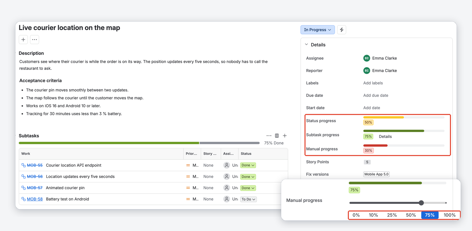Click the assignee avatar in the MOB-56 row
472x231 pixels.
point(227,177)
